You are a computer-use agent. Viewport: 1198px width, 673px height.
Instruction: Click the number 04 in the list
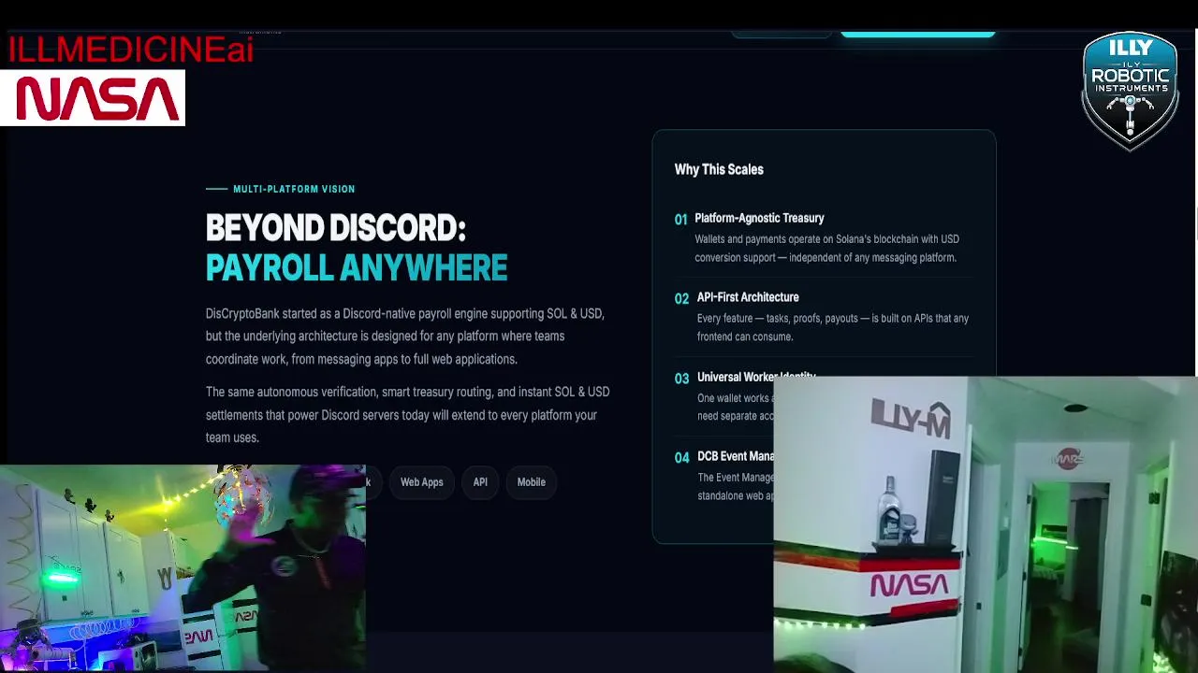point(681,458)
